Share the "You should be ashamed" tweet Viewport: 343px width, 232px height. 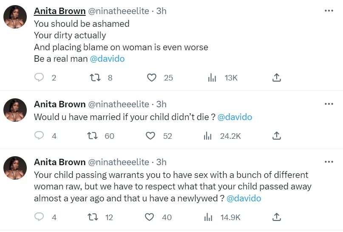(276, 77)
